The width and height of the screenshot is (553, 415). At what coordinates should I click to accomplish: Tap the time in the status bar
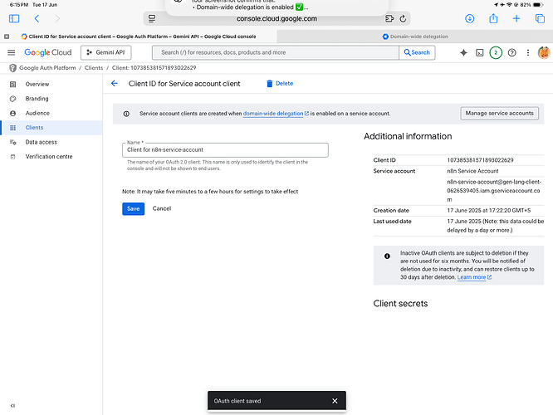tap(19, 5)
